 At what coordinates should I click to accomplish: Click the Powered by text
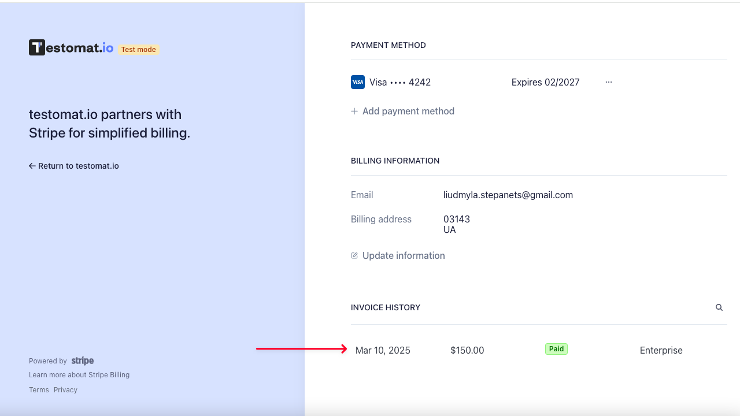click(48, 361)
